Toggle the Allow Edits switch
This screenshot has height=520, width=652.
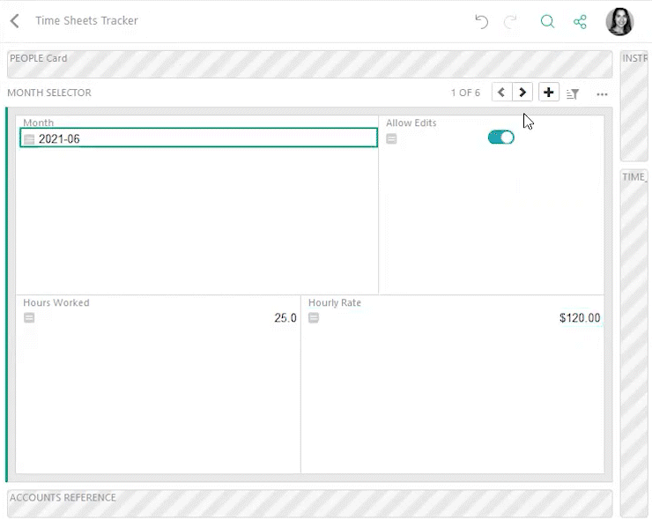pyautogui.click(x=500, y=137)
